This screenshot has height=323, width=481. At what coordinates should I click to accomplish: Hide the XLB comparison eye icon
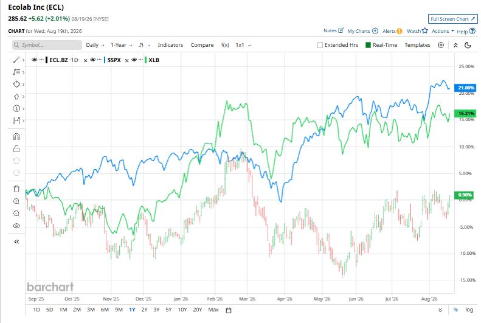click(134, 60)
